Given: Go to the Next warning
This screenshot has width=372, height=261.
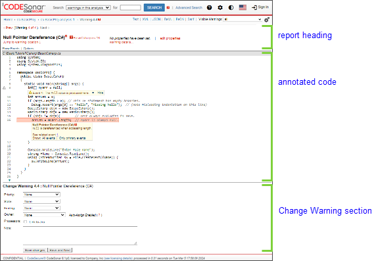Looking at the screenshot, I should pyautogui.click(x=45, y=28).
